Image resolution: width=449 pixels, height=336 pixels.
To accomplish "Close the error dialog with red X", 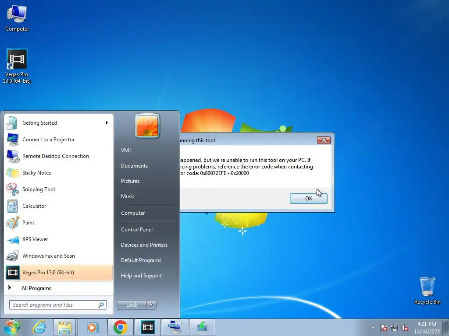I will click(x=324, y=140).
